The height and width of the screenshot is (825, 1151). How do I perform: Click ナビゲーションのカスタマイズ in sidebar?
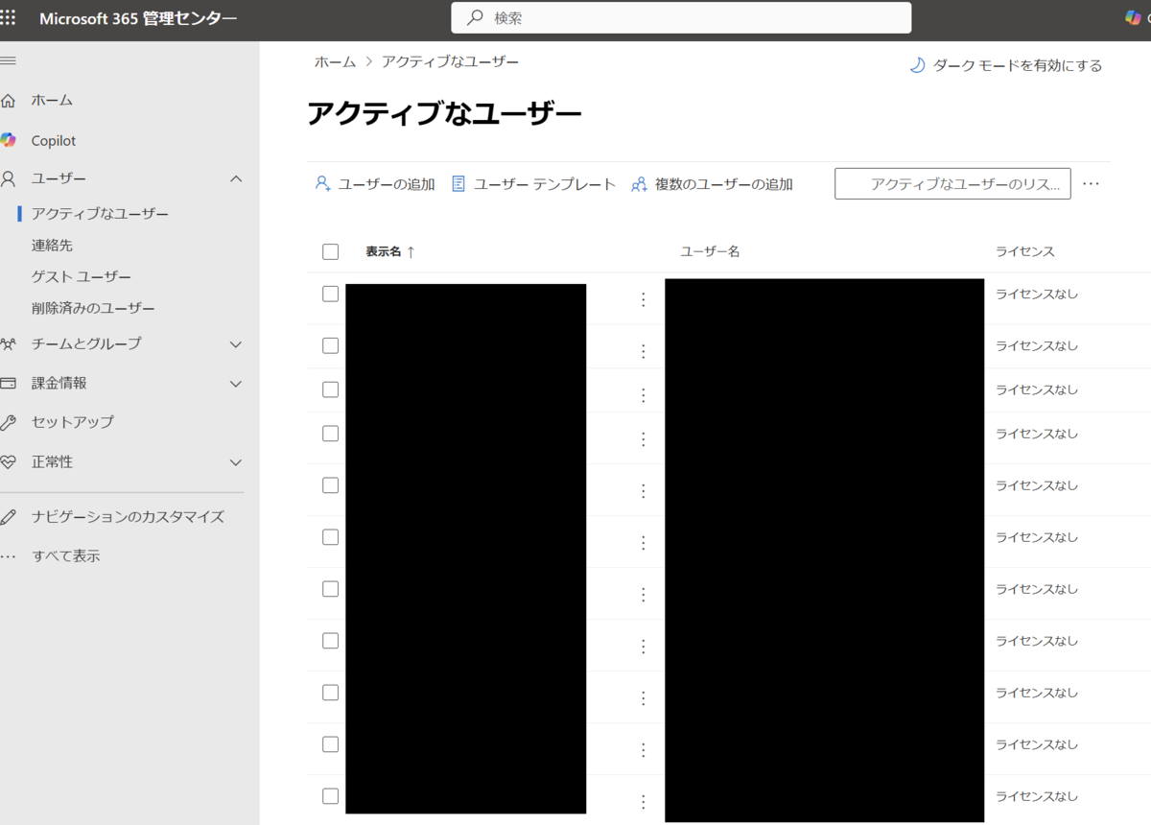pos(128,517)
